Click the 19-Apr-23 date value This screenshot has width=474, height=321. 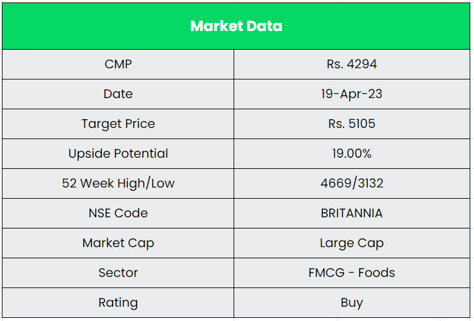tap(352, 94)
